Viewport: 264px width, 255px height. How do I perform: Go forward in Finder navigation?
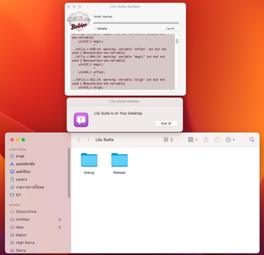(x=89, y=140)
